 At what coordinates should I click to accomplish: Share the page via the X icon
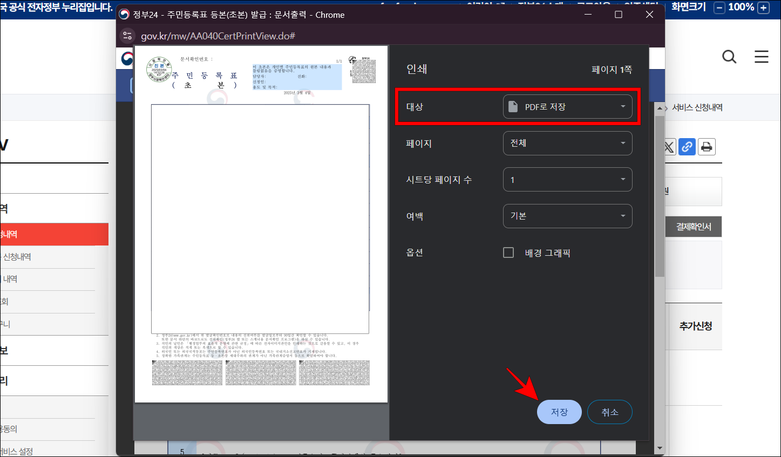pos(668,147)
